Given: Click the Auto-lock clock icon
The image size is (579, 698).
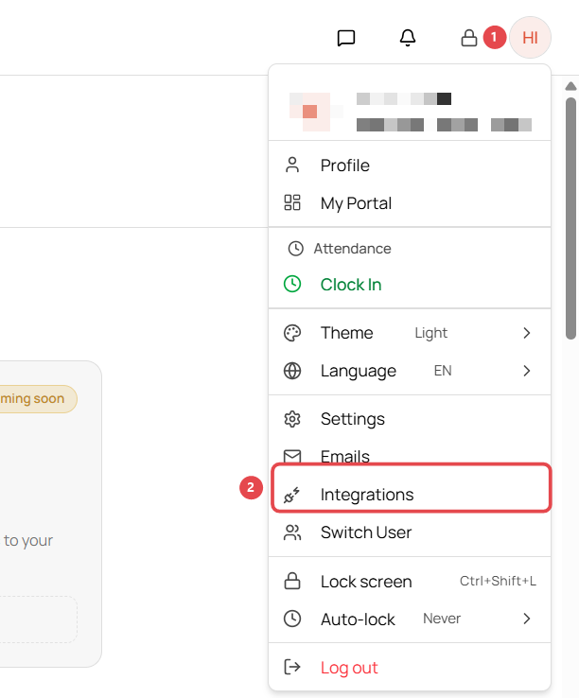Looking at the screenshot, I should [292, 619].
